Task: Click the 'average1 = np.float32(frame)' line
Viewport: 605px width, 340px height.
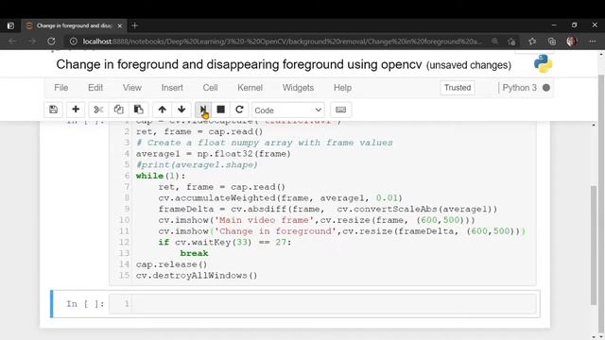Action: coord(213,154)
